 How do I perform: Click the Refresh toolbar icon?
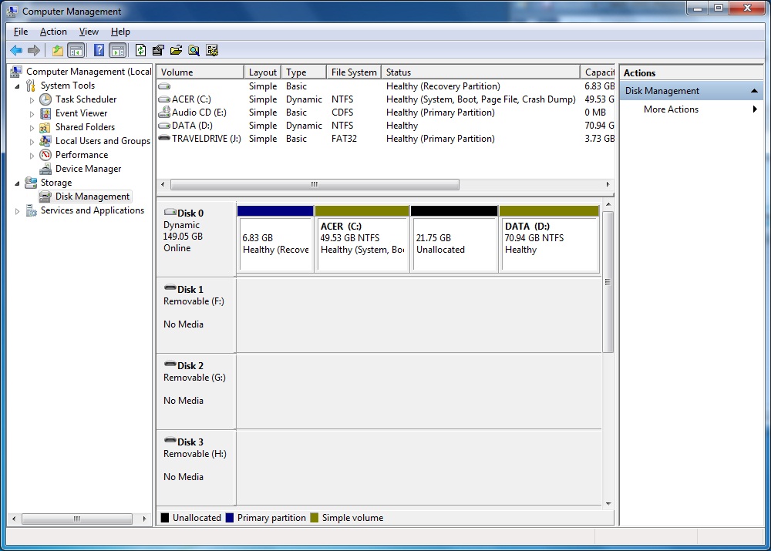pos(140,49)
